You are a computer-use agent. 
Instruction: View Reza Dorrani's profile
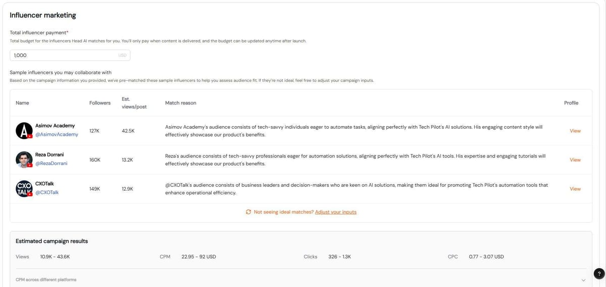pyautogui.click(x=575, y=160)
